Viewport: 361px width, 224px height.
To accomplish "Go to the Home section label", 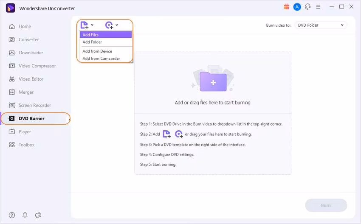I will tap(25, 26).
